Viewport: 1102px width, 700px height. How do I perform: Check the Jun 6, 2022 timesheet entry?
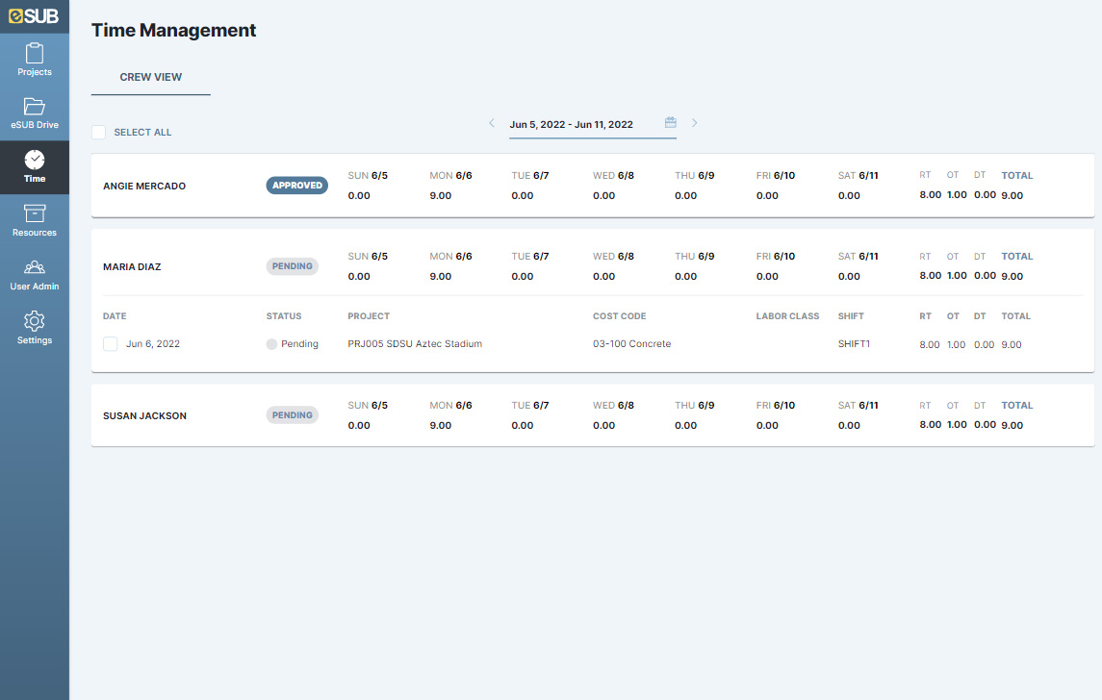[x=110, y=343]
